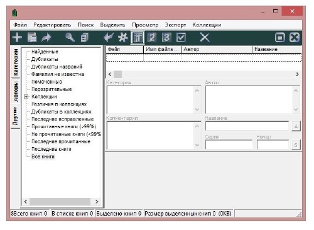The image size is (314, 230).
Task: Select Последние книги tree item
Action: click(51, 149)
